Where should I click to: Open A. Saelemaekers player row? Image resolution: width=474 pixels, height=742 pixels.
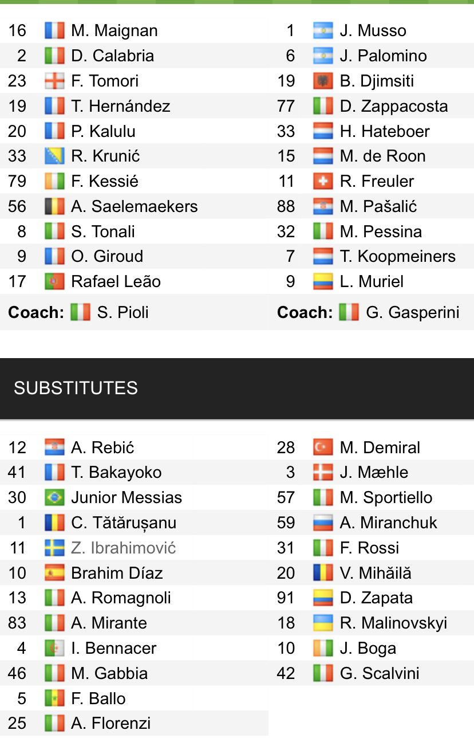coord(134,206)
